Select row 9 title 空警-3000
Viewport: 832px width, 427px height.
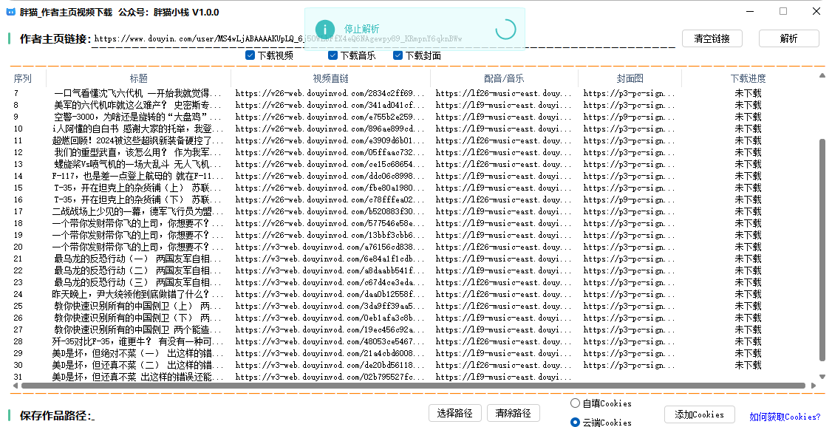[137, 117]
